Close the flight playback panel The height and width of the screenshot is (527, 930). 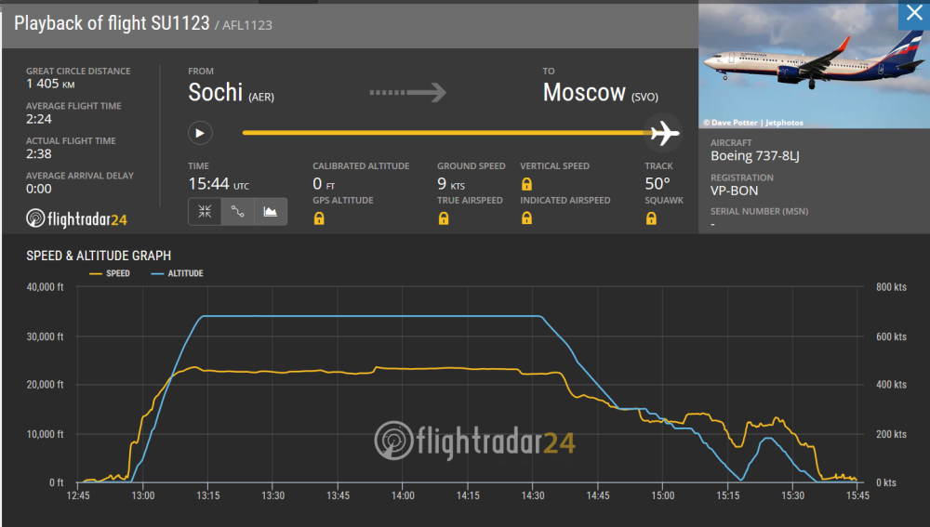(x=914, y=14)
